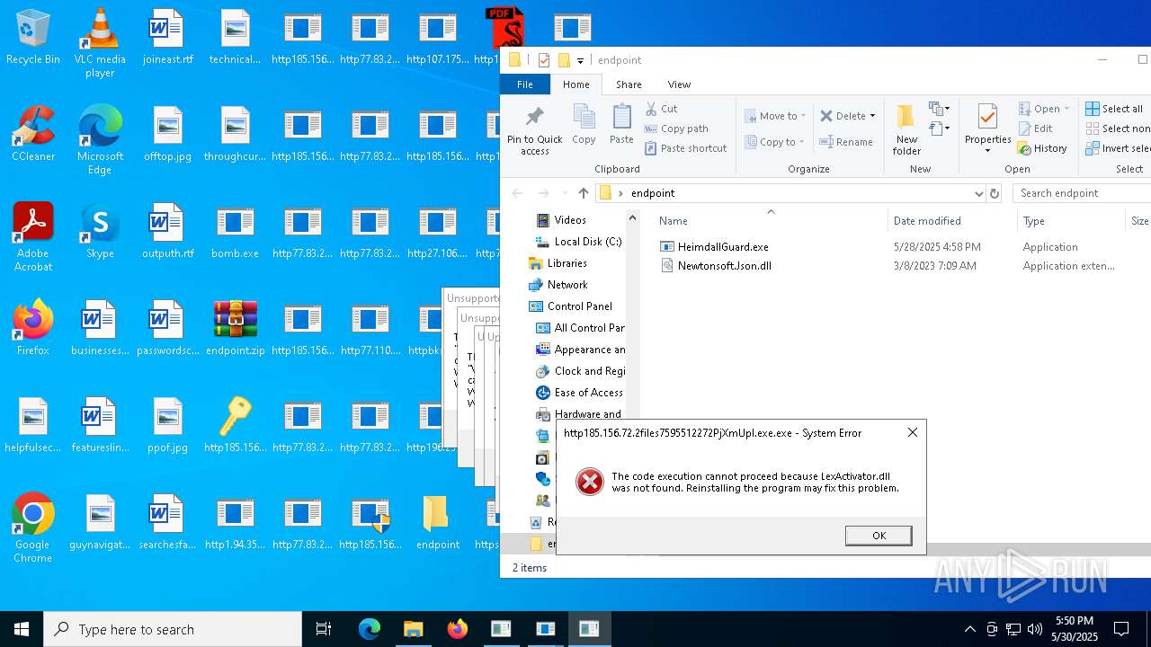Close the System Error dialog with X
Viewport: 1151px width, 647px height.
(x=912, y=432)
